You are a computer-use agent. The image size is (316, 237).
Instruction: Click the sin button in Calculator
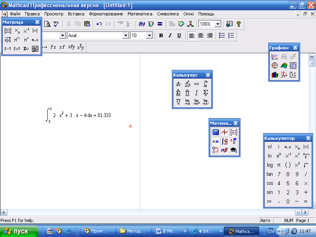coord(270,192)
